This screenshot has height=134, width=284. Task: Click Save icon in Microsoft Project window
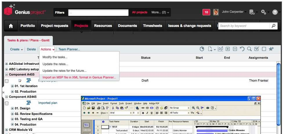(93, 108)
